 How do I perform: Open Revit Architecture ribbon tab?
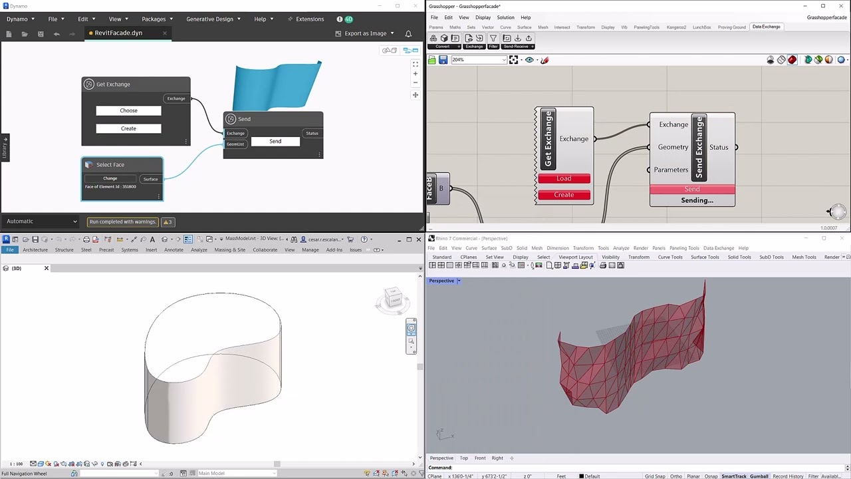pyautogui.click(x=35, y=249)
